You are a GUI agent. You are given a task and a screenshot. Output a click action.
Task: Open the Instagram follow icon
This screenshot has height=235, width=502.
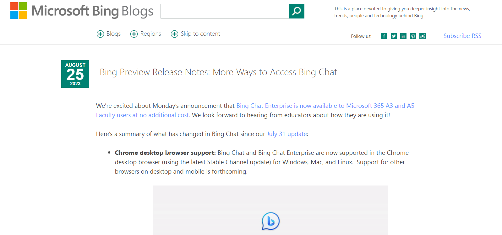[423, 36]
